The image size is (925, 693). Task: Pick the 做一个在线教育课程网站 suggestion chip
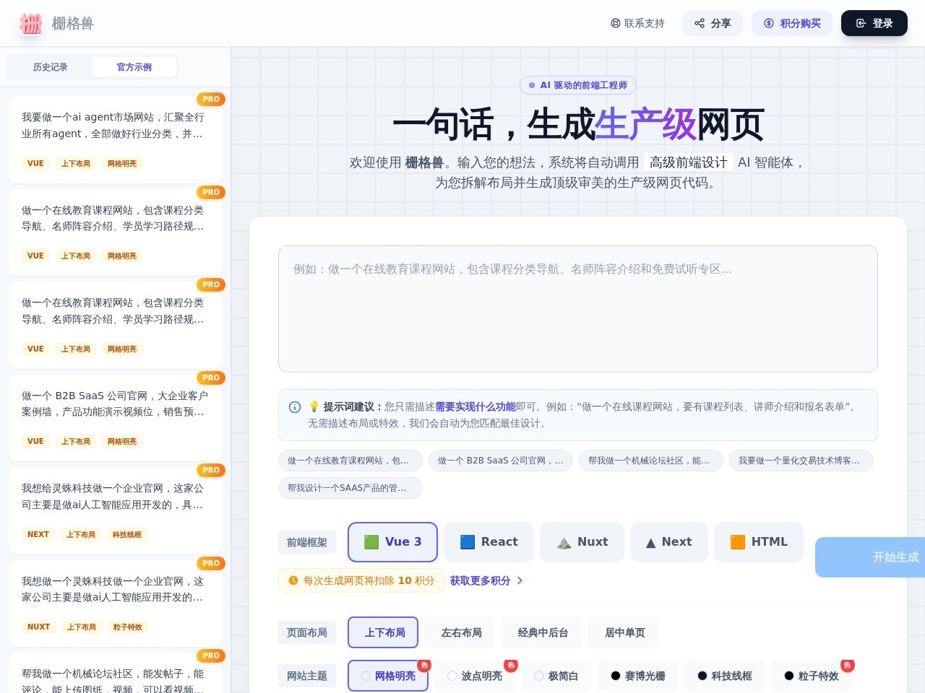tap(350, 461)
